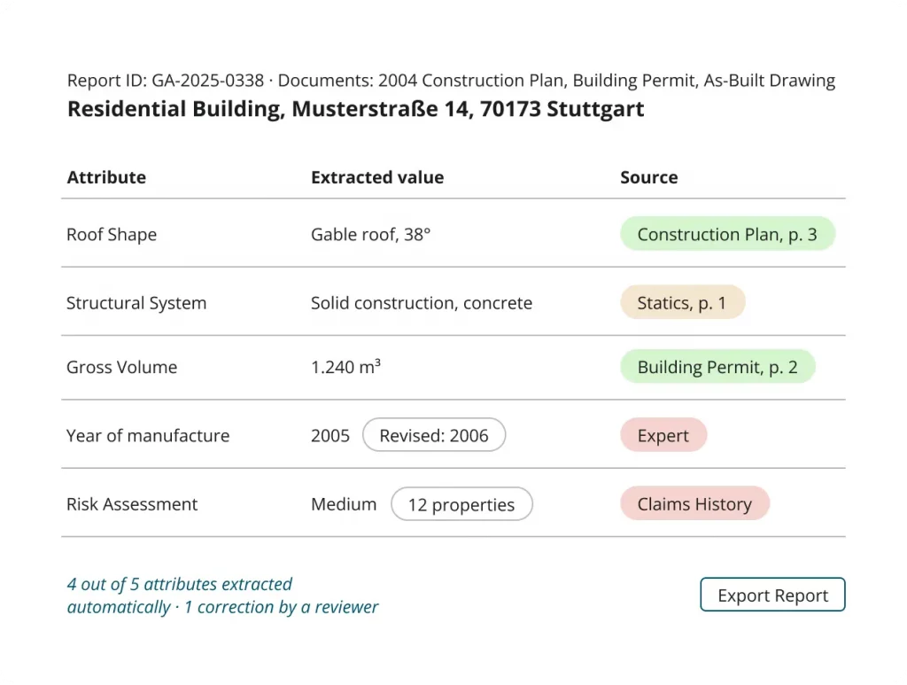Screen dimensions: 907x685
Task: Click the Gable roof, 38° value
Action: 371,234
